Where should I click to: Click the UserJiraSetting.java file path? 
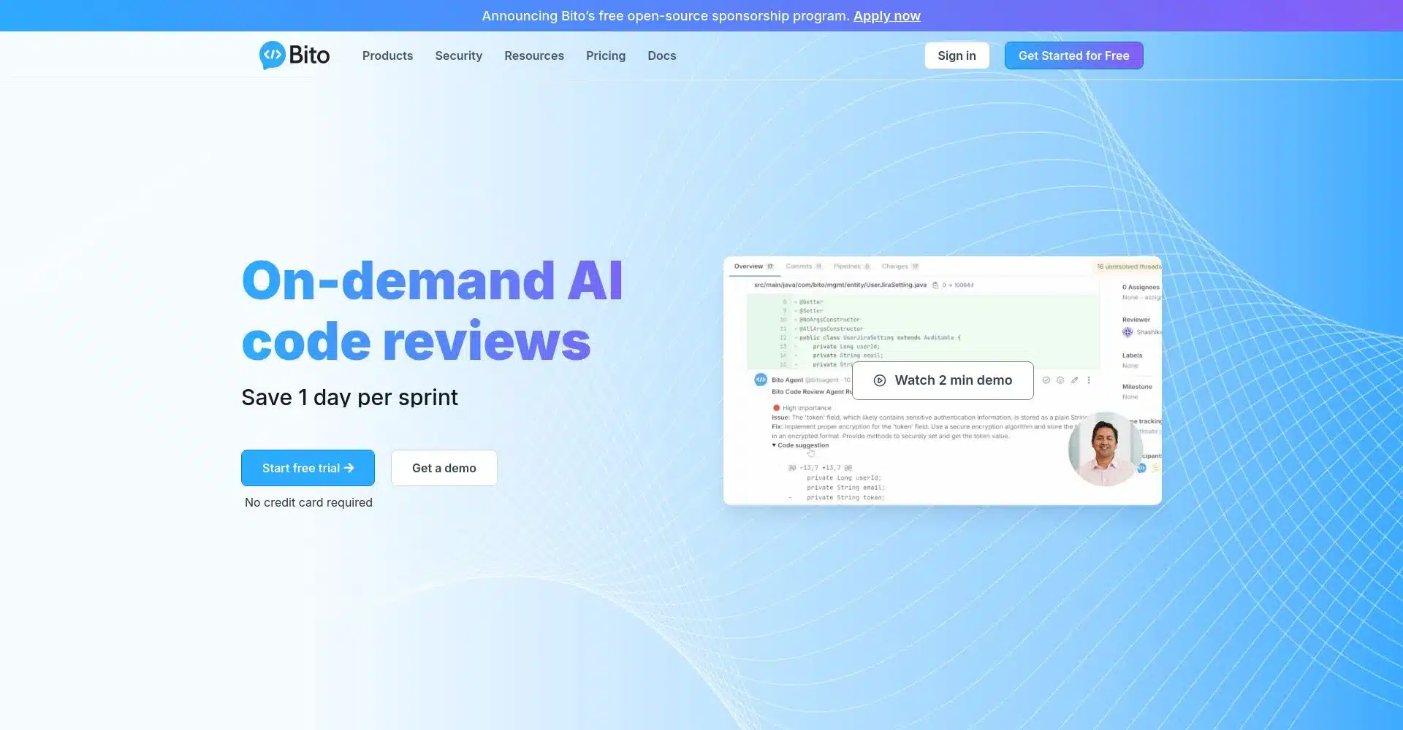pyautogui.click(x=840, y=285)
